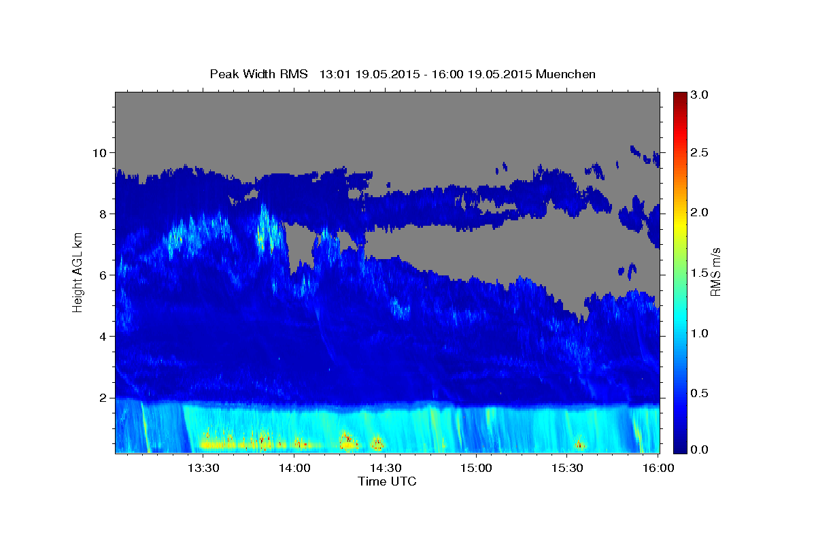Click the 15:00 time tick label

(477, 469)
